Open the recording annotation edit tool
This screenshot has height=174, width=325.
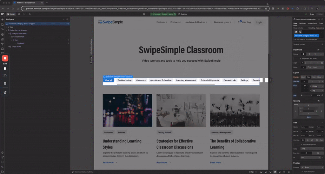(5, 92)
